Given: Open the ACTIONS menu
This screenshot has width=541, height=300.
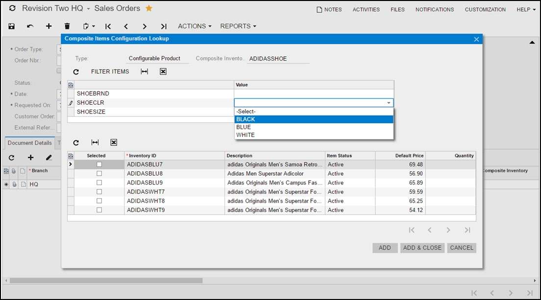Looking at the screenshot, I should pos(194,26).
